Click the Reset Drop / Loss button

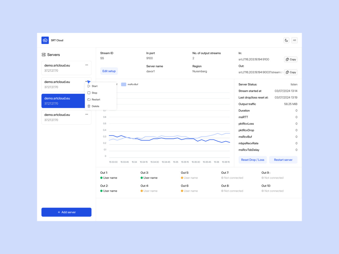coord(253,160)
